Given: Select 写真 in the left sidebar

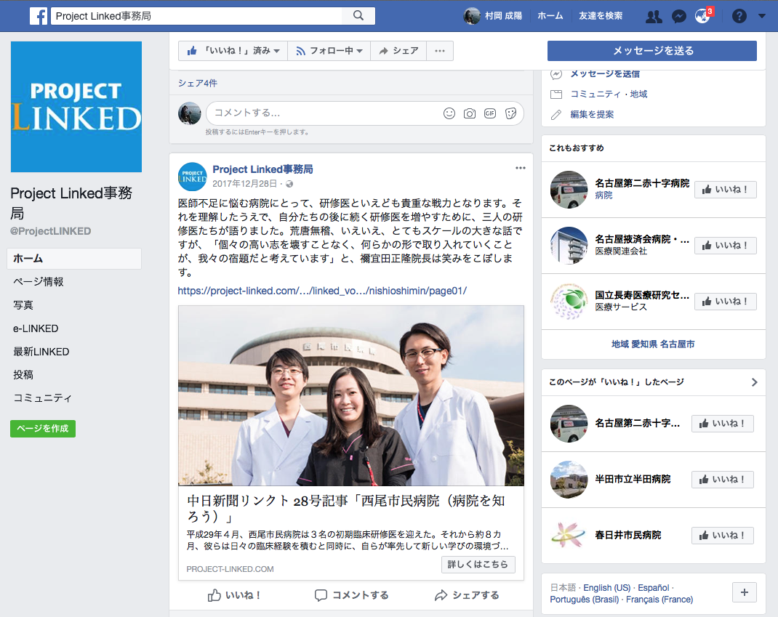Looking at the screenshot, I should point(23,305).
